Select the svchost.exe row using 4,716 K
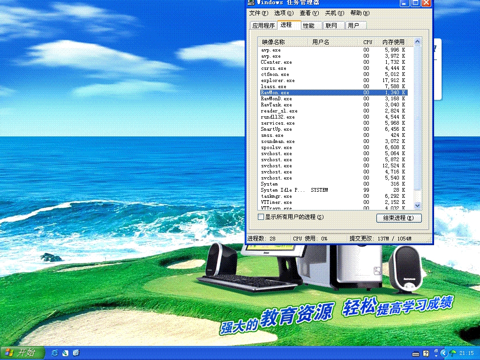This screenshot has width=480, height=360. click(x=334, y=172)
